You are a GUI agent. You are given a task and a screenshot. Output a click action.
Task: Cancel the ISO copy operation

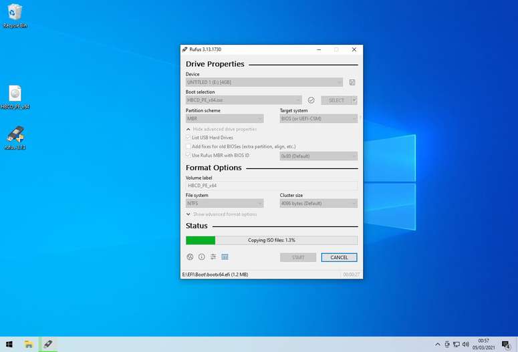click(339, 257)
